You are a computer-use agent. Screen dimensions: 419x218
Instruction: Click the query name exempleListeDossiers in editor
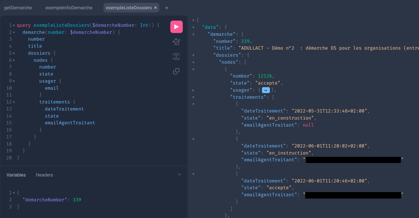(61, 25)
